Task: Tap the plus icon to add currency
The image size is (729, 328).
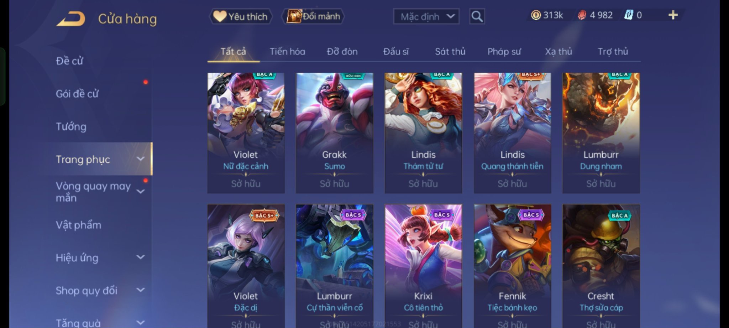Action: click(673, 15)
